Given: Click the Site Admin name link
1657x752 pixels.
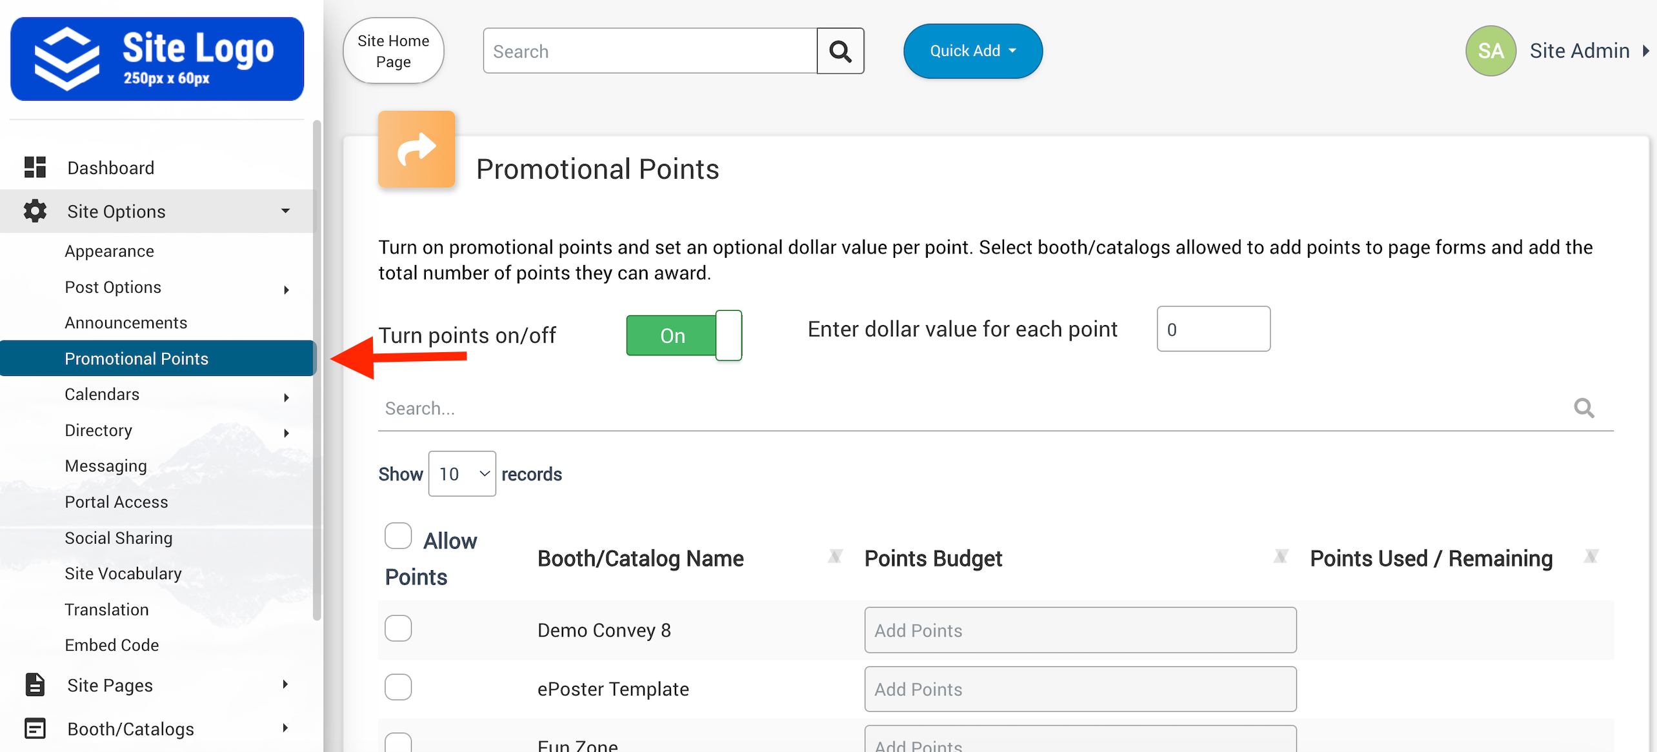Looking at the screenshot, I should pos(1579,51).
